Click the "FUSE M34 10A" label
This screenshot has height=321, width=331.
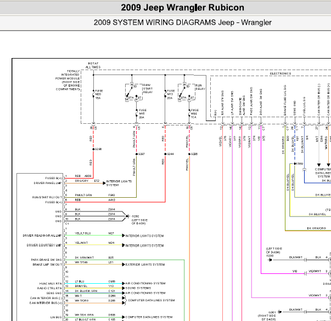click(x=195, y=113)
